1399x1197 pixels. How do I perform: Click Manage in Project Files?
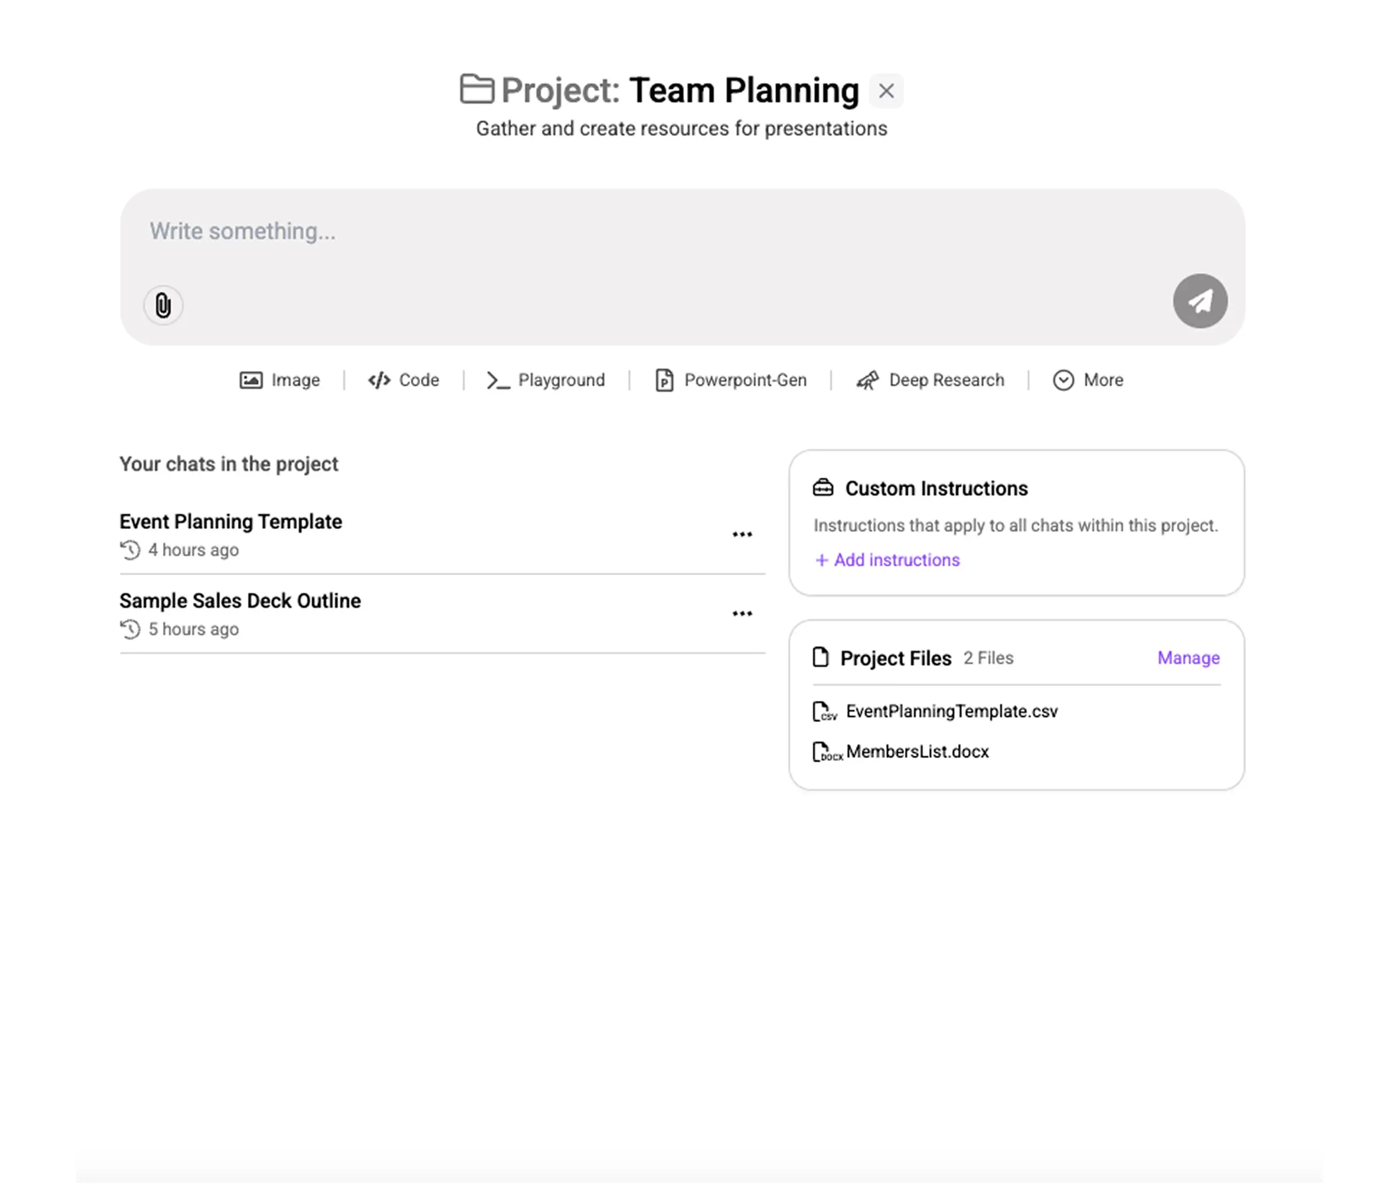[1189, 658]
